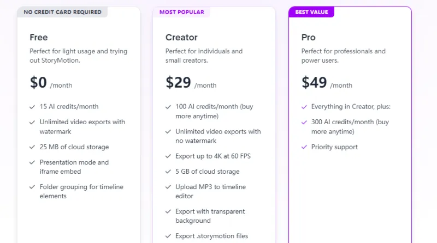This screenshot has height=243, width=437.
Task: Select the Pro plan heading
Action: point(309,38)
